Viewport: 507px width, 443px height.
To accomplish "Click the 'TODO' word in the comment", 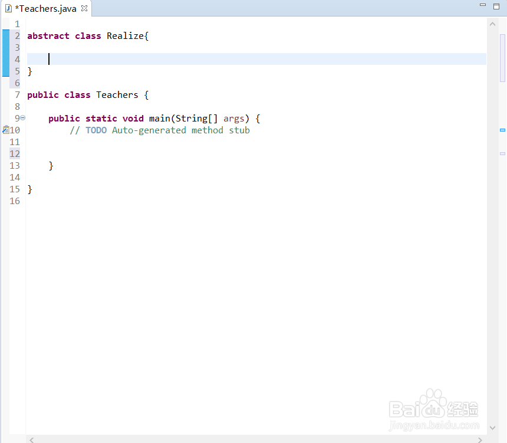I will coord(96,130).
